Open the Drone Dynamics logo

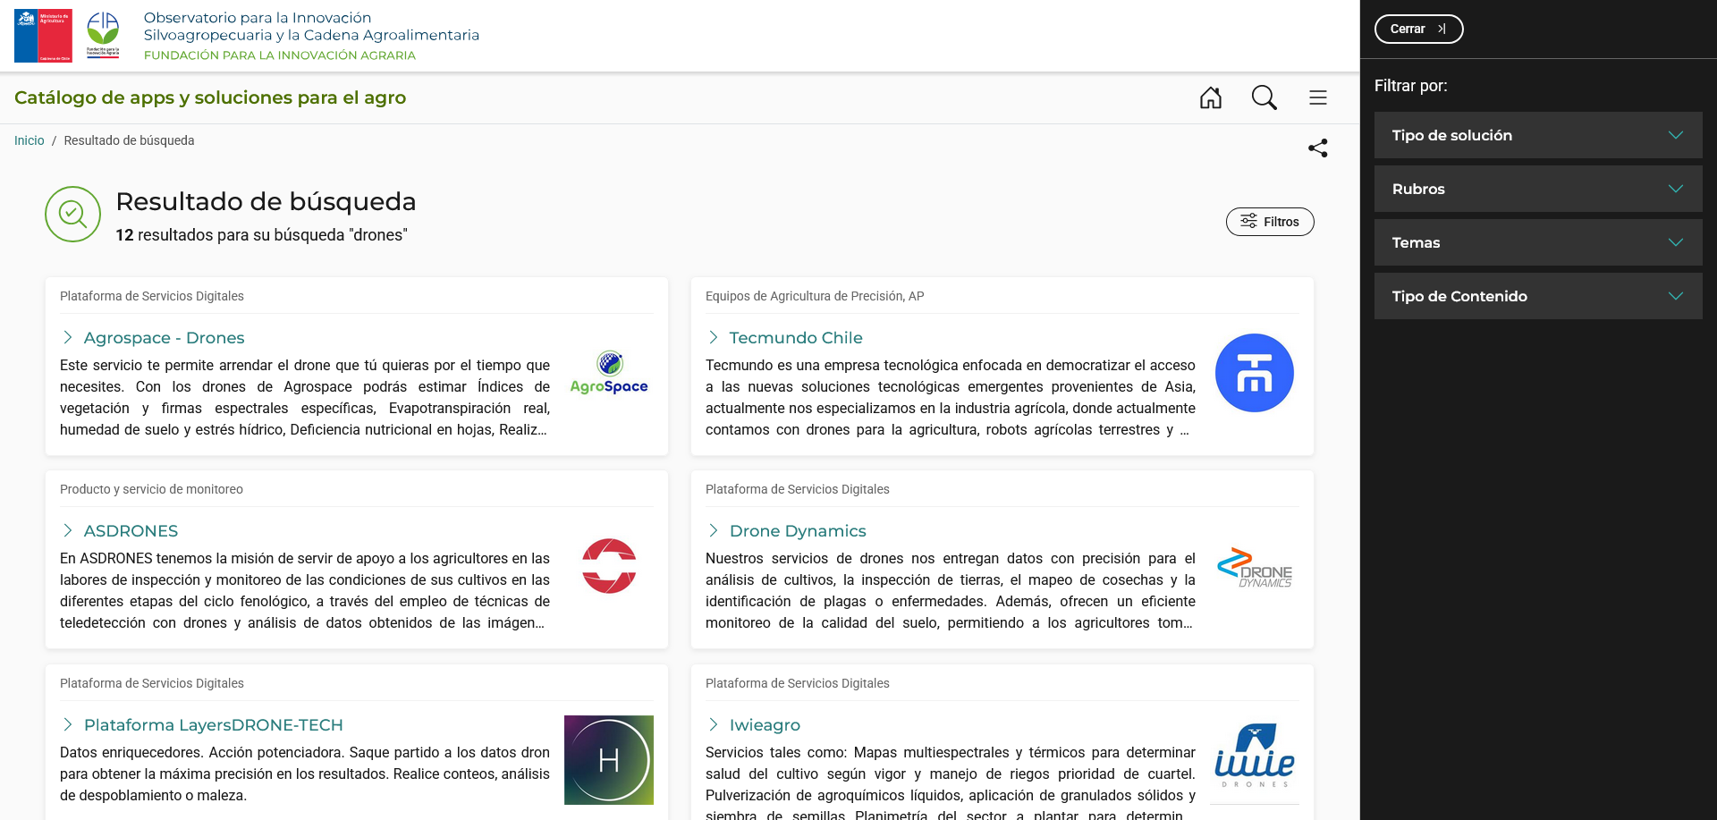[1254, 568]
